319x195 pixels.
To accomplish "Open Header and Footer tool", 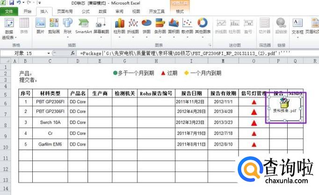I will point(312,26).
